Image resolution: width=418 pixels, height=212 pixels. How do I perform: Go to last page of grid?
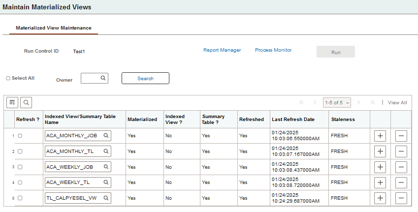(372, 102)
